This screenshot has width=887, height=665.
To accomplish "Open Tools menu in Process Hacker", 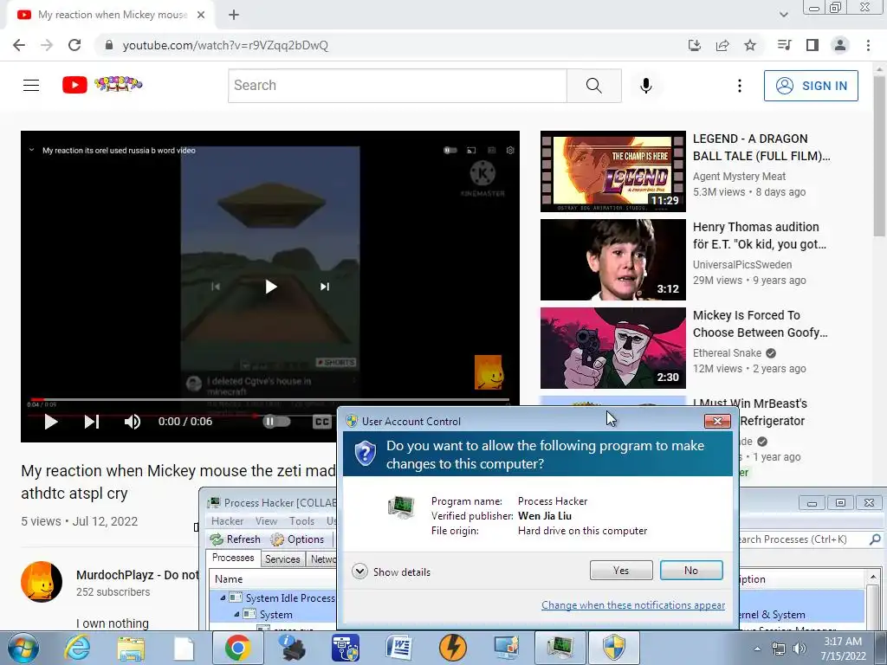I will (x=301, y=520).
